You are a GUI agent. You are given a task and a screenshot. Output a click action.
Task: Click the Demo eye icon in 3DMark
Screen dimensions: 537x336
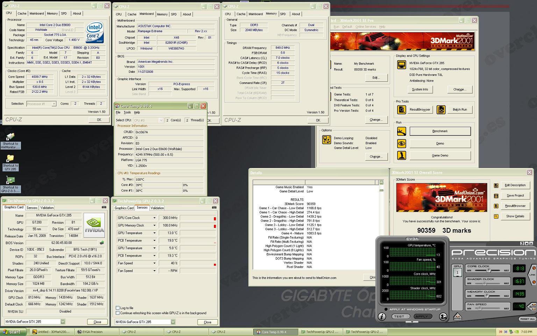click(401, 143)
